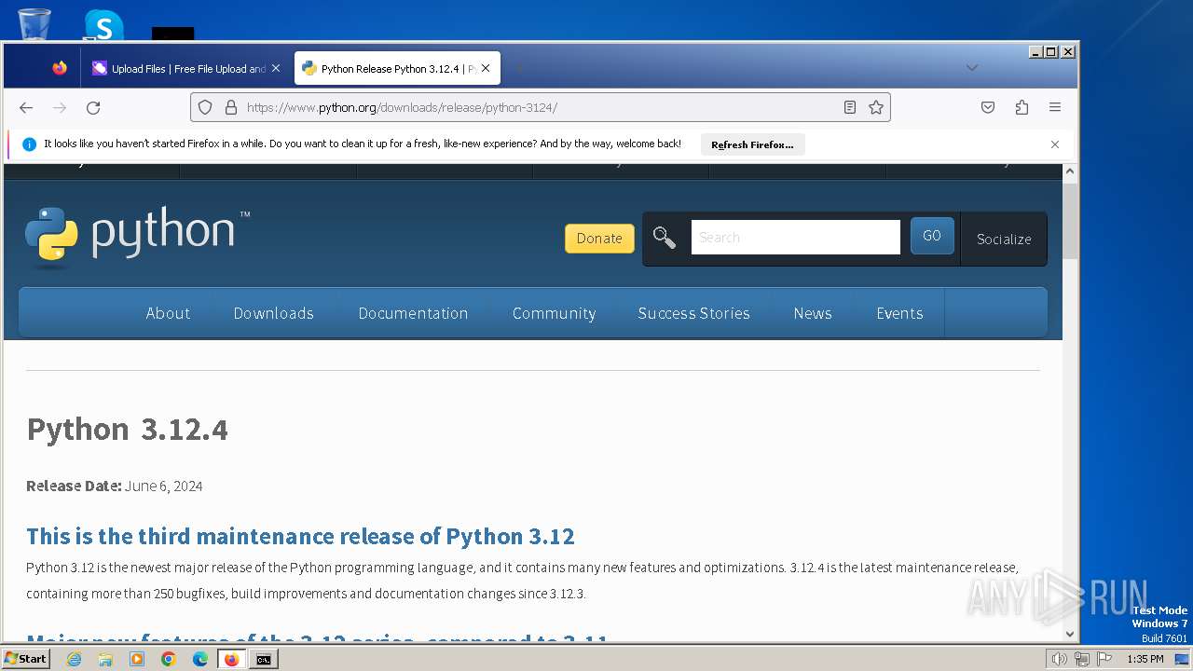Open the Documentation menu
The height and width of the screenshot is (671, 1193).
click(414, 313)
